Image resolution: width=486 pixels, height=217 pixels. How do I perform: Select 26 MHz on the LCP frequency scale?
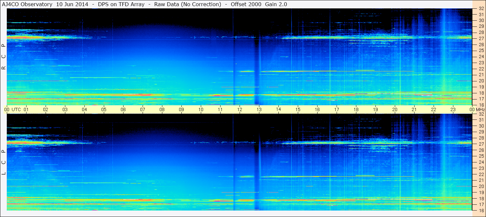point(481,150)
